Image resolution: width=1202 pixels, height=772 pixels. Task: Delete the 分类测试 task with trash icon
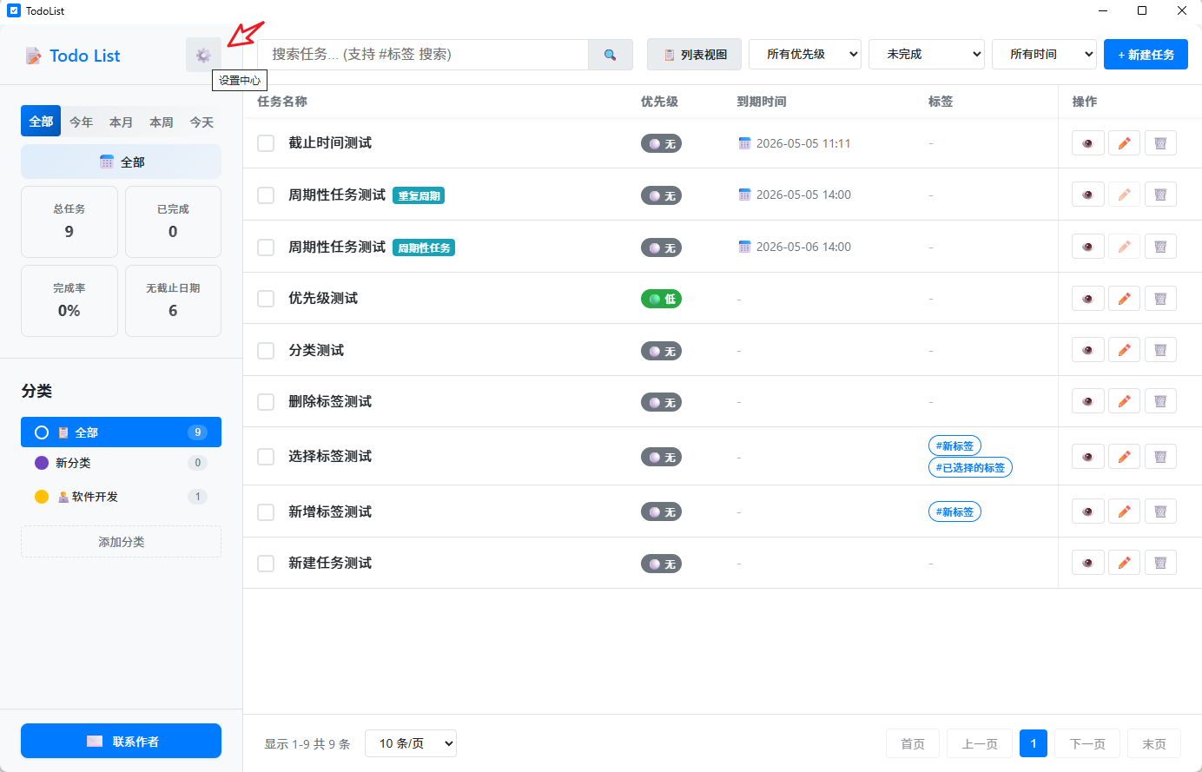click(1160, 350)
